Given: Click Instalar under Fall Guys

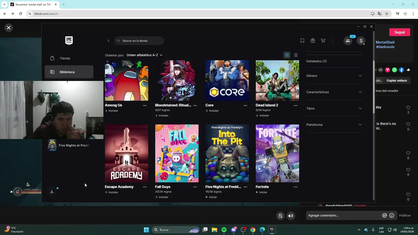Looking at the screenshot, I should 162,197.
